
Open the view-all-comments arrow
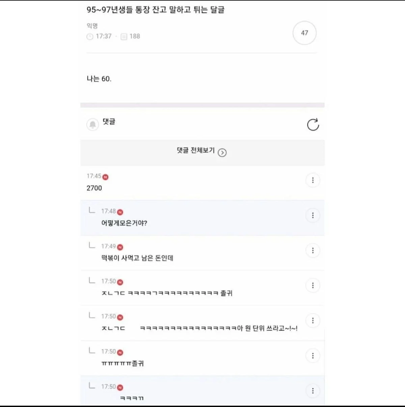(x=222, y=153)
